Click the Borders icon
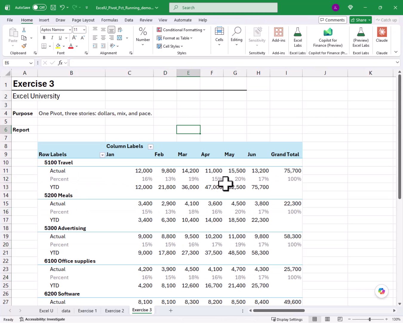This screenshot has width=403, height=323. click(x=44, y=46)
